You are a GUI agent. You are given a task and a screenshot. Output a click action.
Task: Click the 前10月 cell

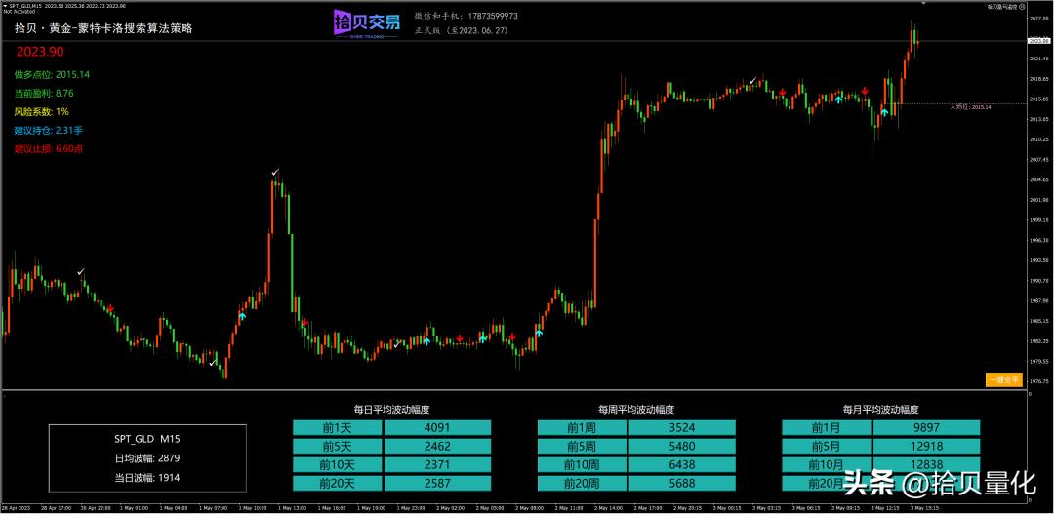tap(827, 465)
